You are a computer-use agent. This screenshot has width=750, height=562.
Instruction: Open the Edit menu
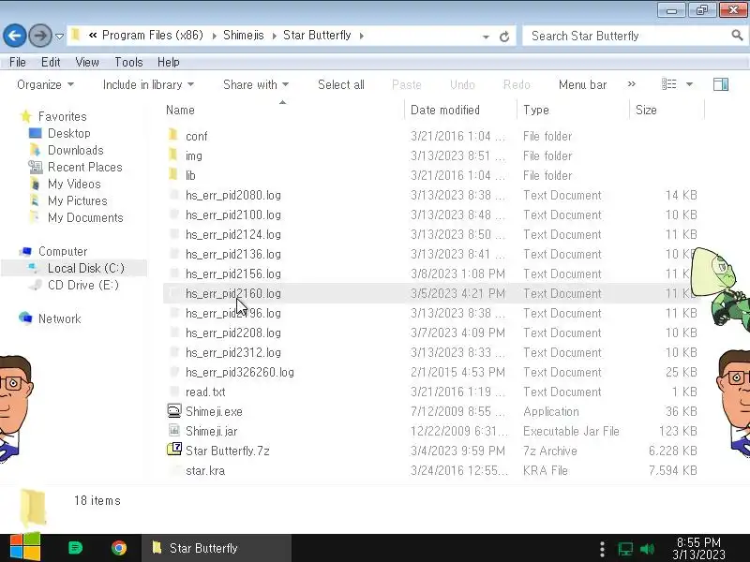coord(51,62)
